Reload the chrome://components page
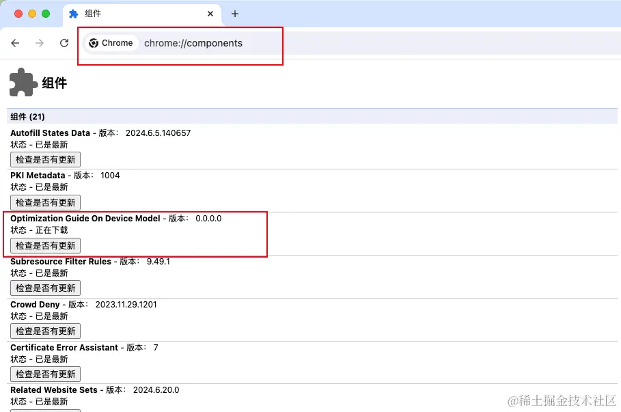This screenshot has height=412, width=621. (64, 43)
